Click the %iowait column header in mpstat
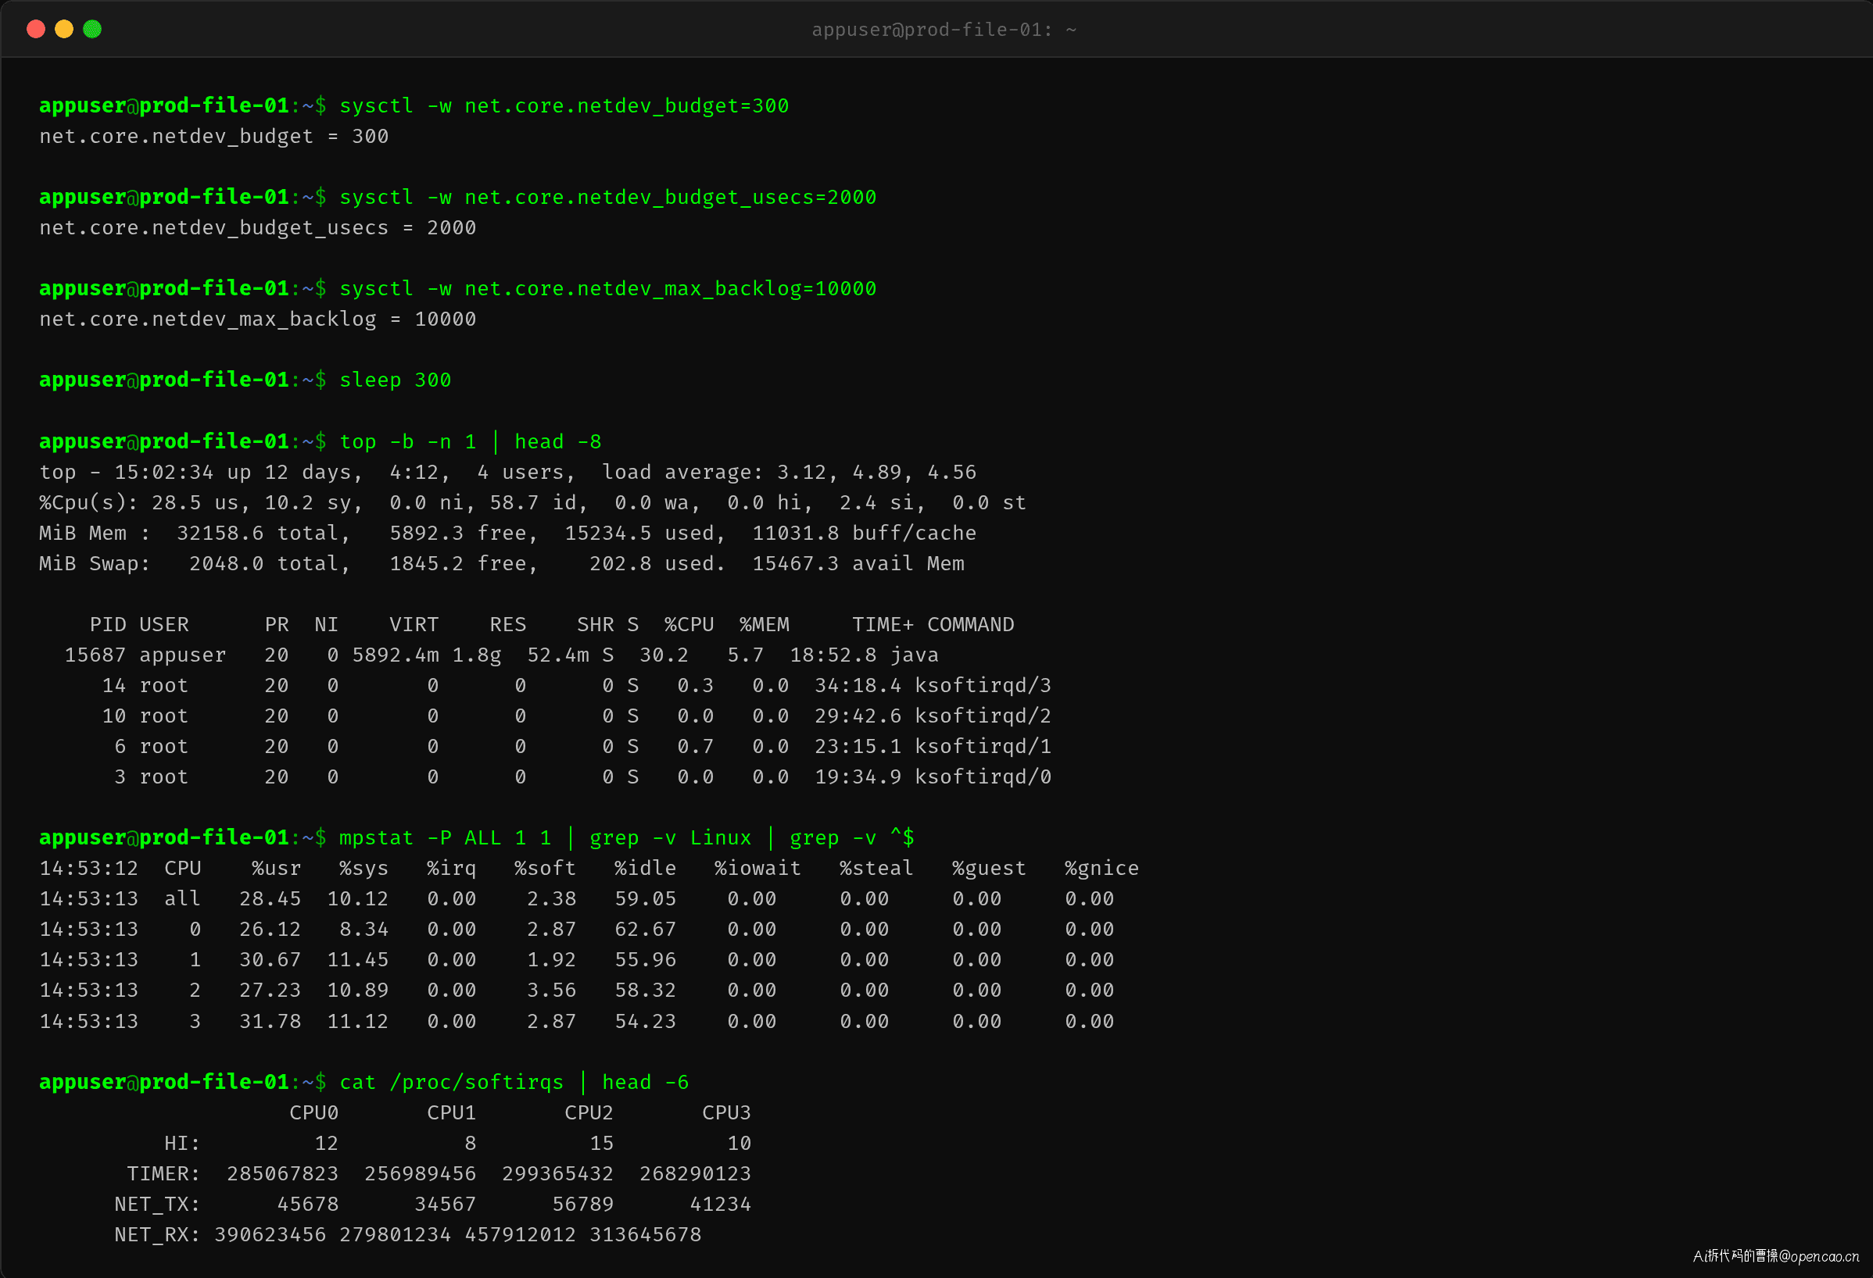This screenshot has height=1278, width=1873. point(757,869)
